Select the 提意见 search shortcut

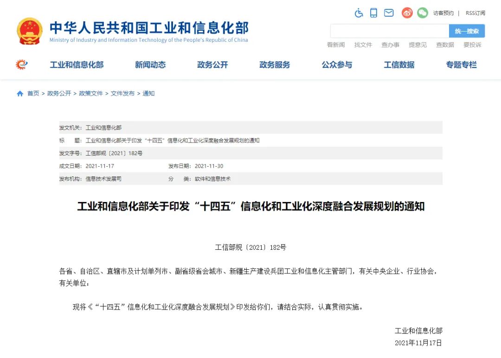point(418,45)
